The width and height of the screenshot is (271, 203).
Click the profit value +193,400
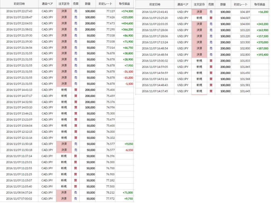(263, 55)
